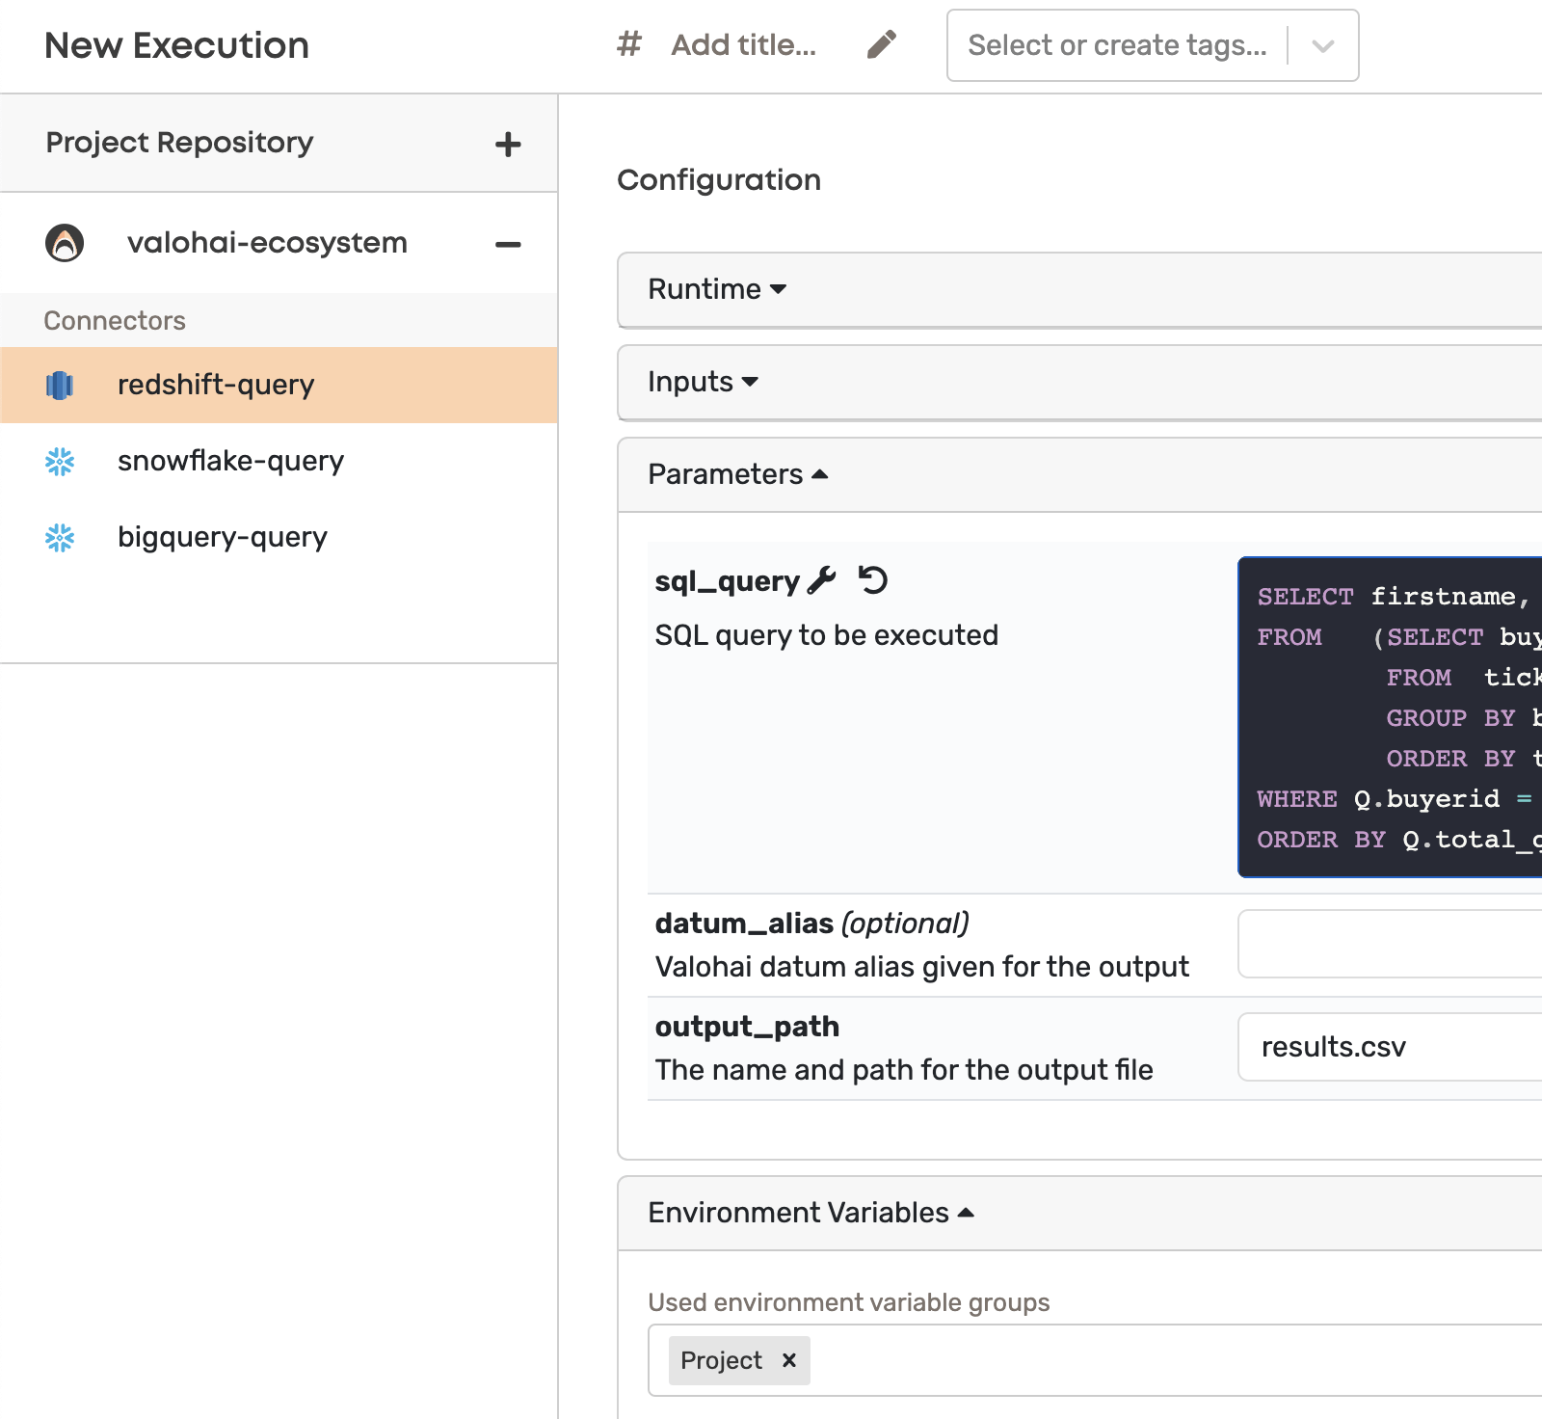Viewport: 1542px width, 1419px height.
Task: Select the snowflake-query connector
Action: click(x=279, y=461)
